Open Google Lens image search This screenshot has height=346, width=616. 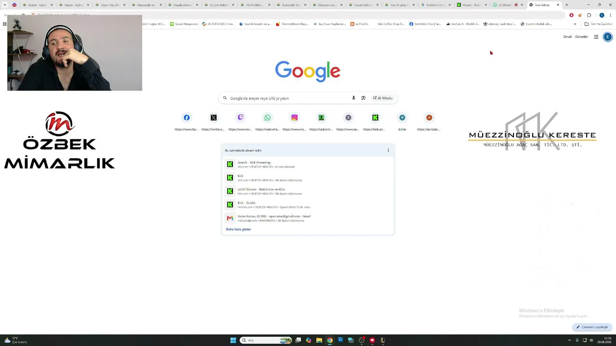[363, 98]
